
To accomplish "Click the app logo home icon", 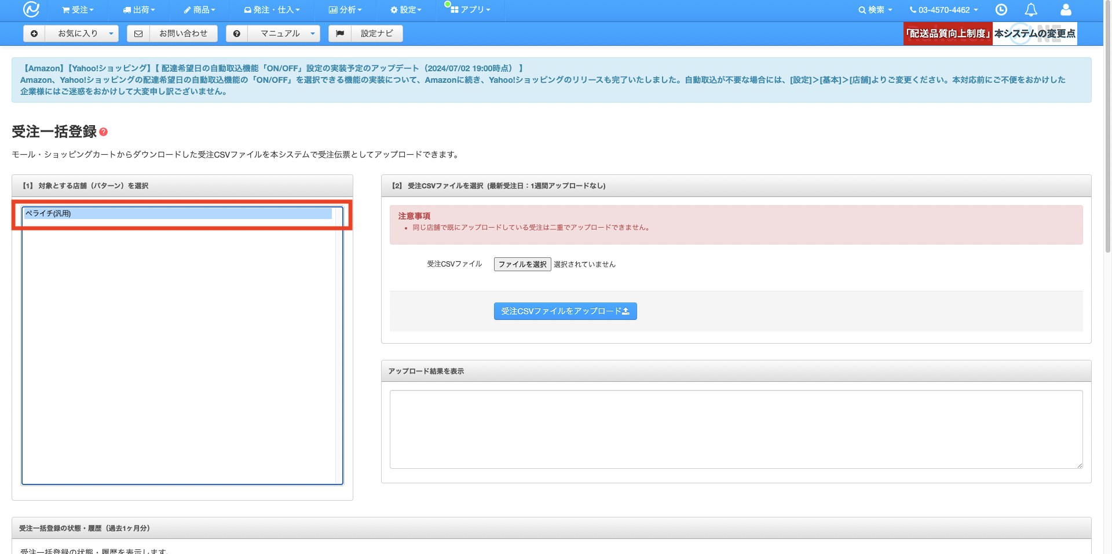I will (x=31, y=10).
